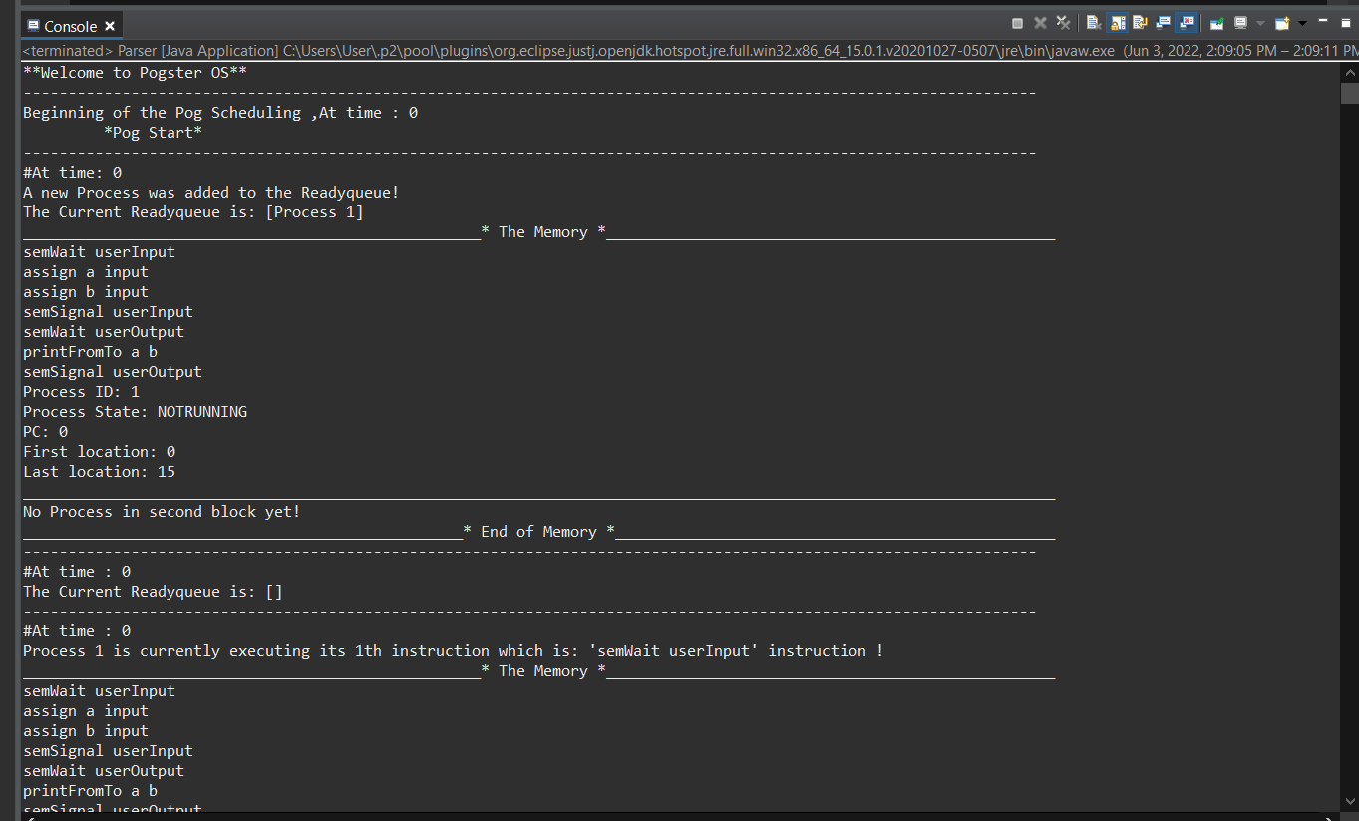Maximize the Console view
The width and height of the screenshot is (1359, 821).
pyautogui.click(x=1345, y=22)
